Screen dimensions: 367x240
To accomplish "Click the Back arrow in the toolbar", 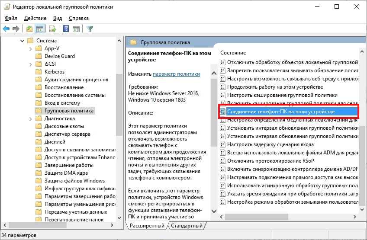I will (6, 29).
